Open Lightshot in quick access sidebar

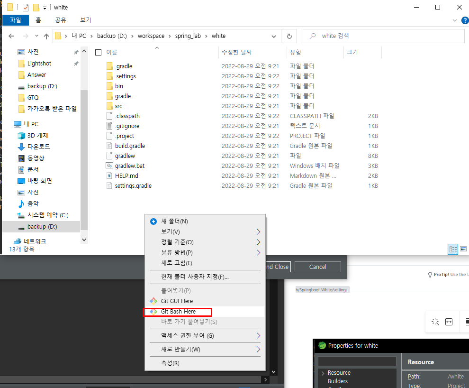click(x=39, y=64)
